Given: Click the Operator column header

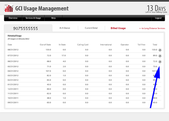Looking at the screenshot, I should [125, 45].
